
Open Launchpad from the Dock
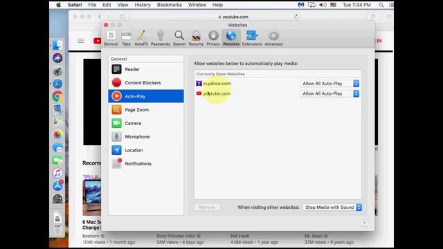tap(57, 71)
